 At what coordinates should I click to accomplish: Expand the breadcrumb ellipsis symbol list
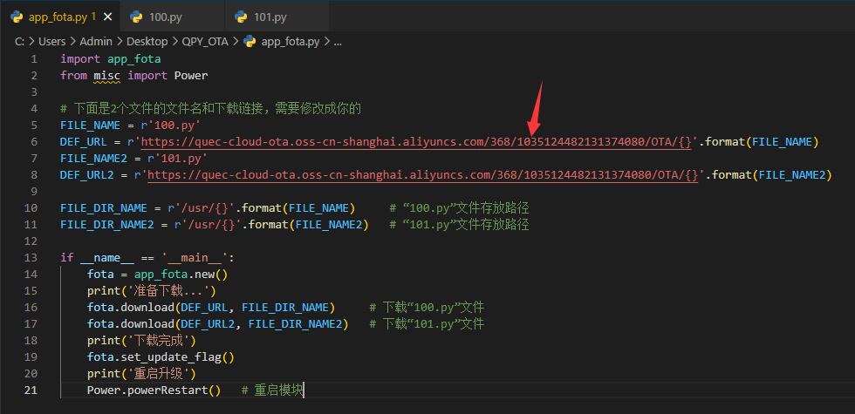pos(338,41)
